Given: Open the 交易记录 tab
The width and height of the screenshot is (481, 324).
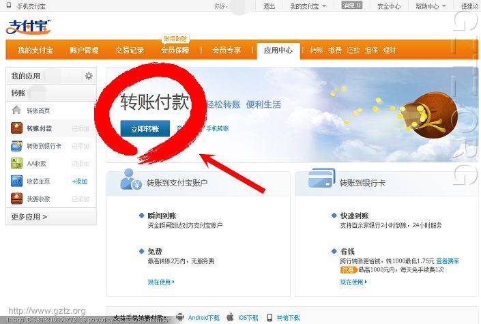Looking at the screenshot, I should [x=130, y=50].
